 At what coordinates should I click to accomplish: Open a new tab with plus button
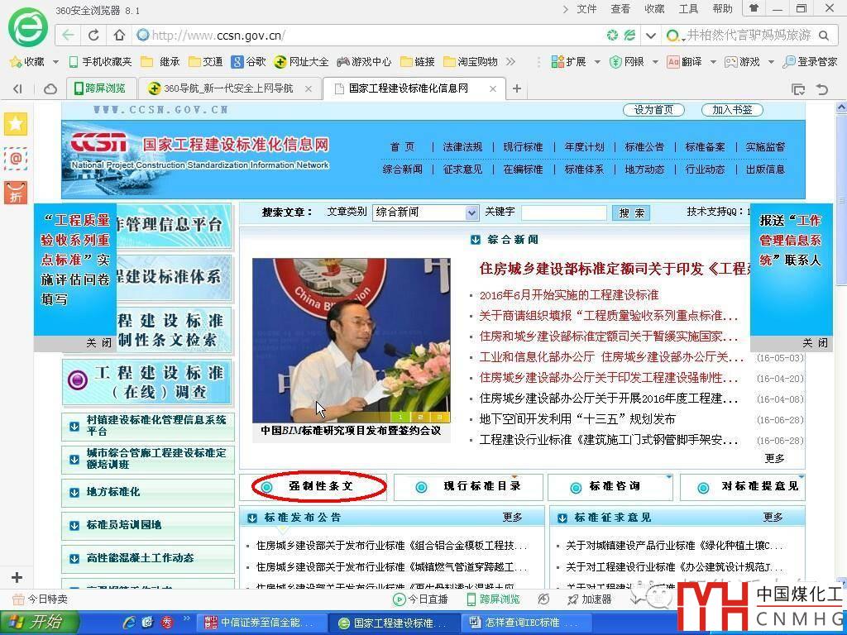point(517,88)
